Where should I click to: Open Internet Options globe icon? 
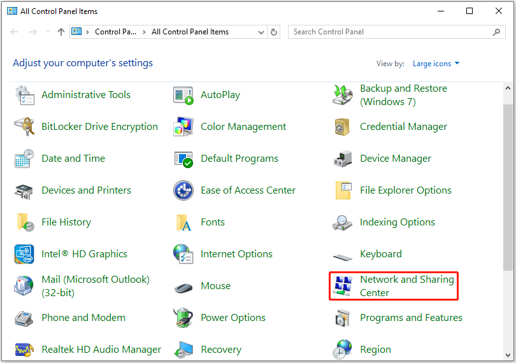coord(183,254)
